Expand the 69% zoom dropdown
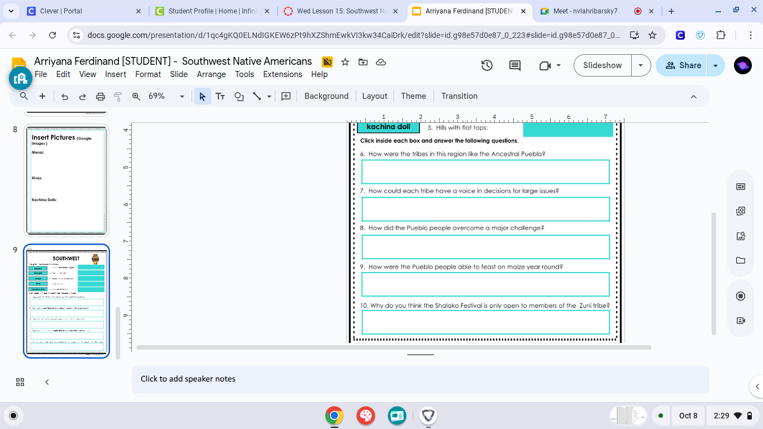Viewport: 763px width, 429px height. click(x=182, y=97)
